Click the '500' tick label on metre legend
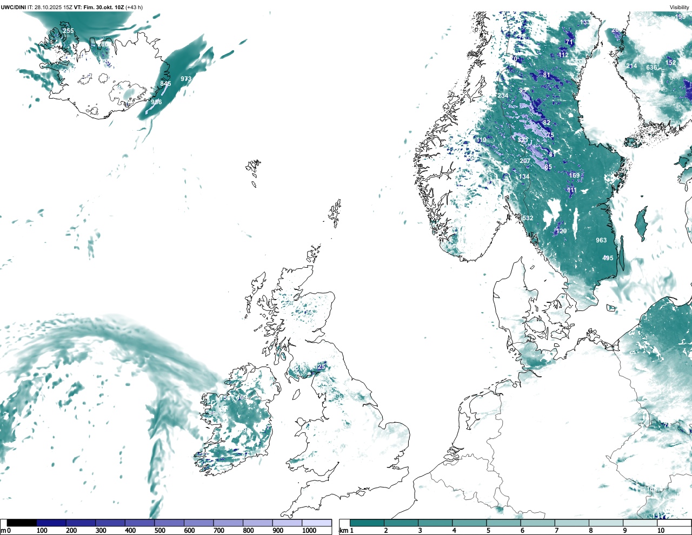 (x=160, y=531)
